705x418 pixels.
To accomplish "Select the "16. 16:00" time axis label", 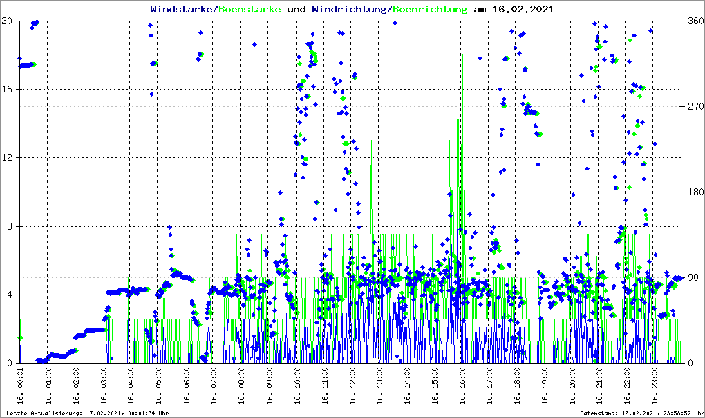I will click(x=462, y=387).
